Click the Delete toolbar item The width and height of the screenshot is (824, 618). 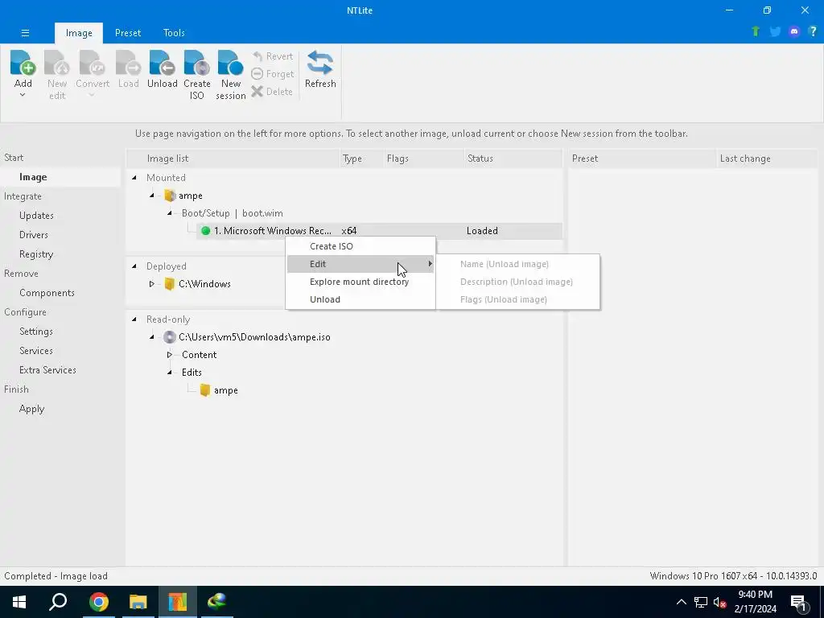[x=272, y=92]
